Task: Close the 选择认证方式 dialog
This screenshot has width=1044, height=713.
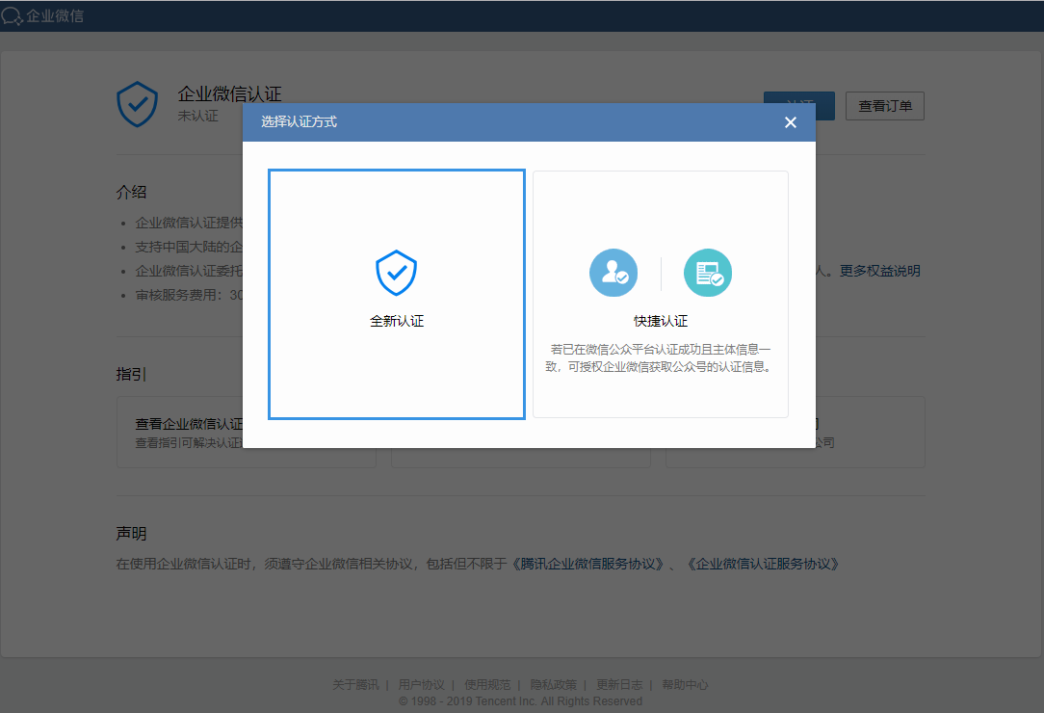Action: tap(791, 122)
